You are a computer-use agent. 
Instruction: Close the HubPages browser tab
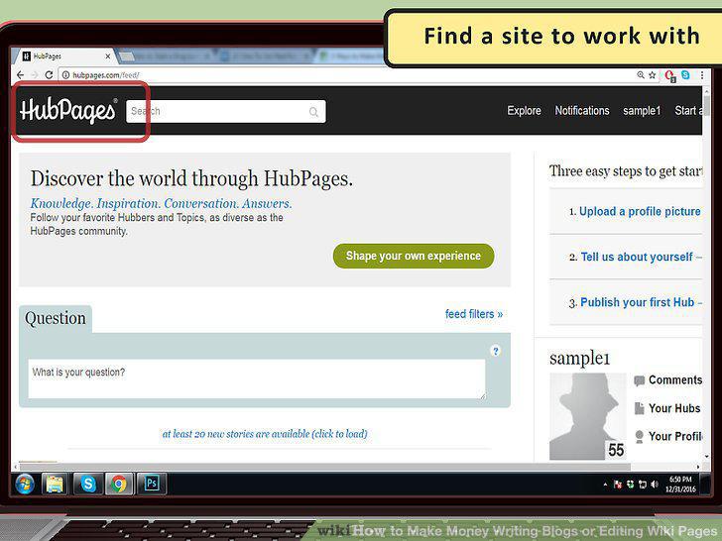click(108, 56)
